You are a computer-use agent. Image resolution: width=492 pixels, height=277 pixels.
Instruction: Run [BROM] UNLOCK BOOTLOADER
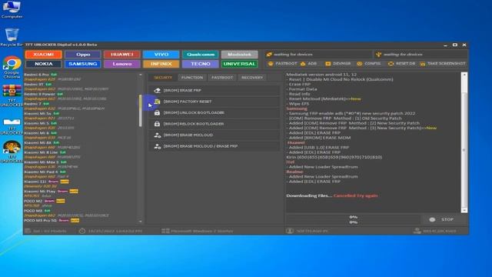[x=214, y=113]
